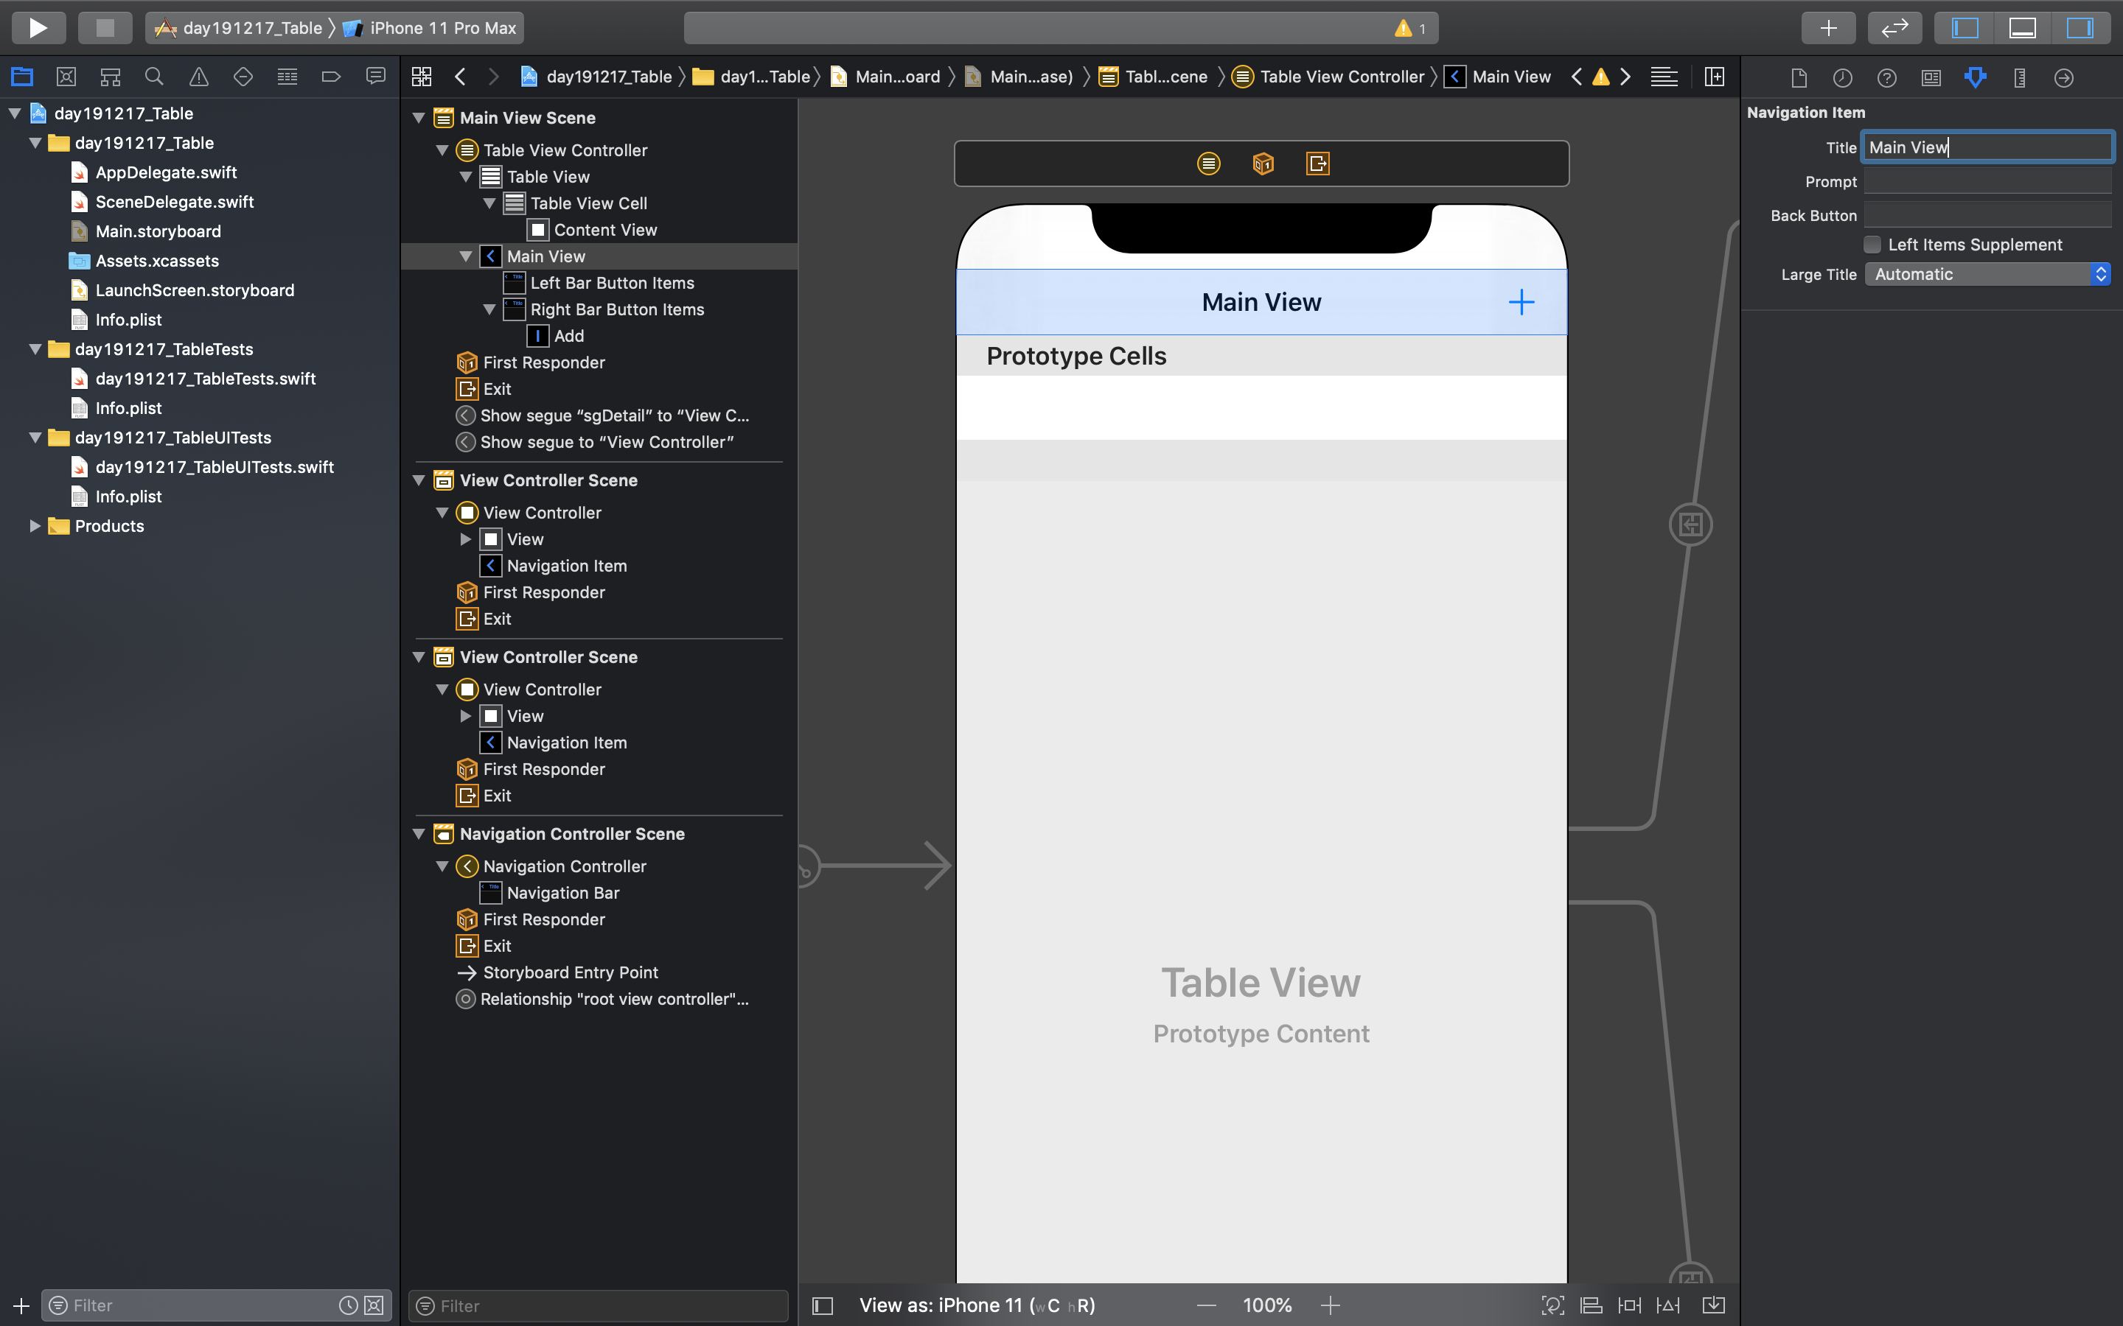The image size is (2123, 1326).
Task: Switch to the Size inspector ruler icon
Action: point(2020,78)
